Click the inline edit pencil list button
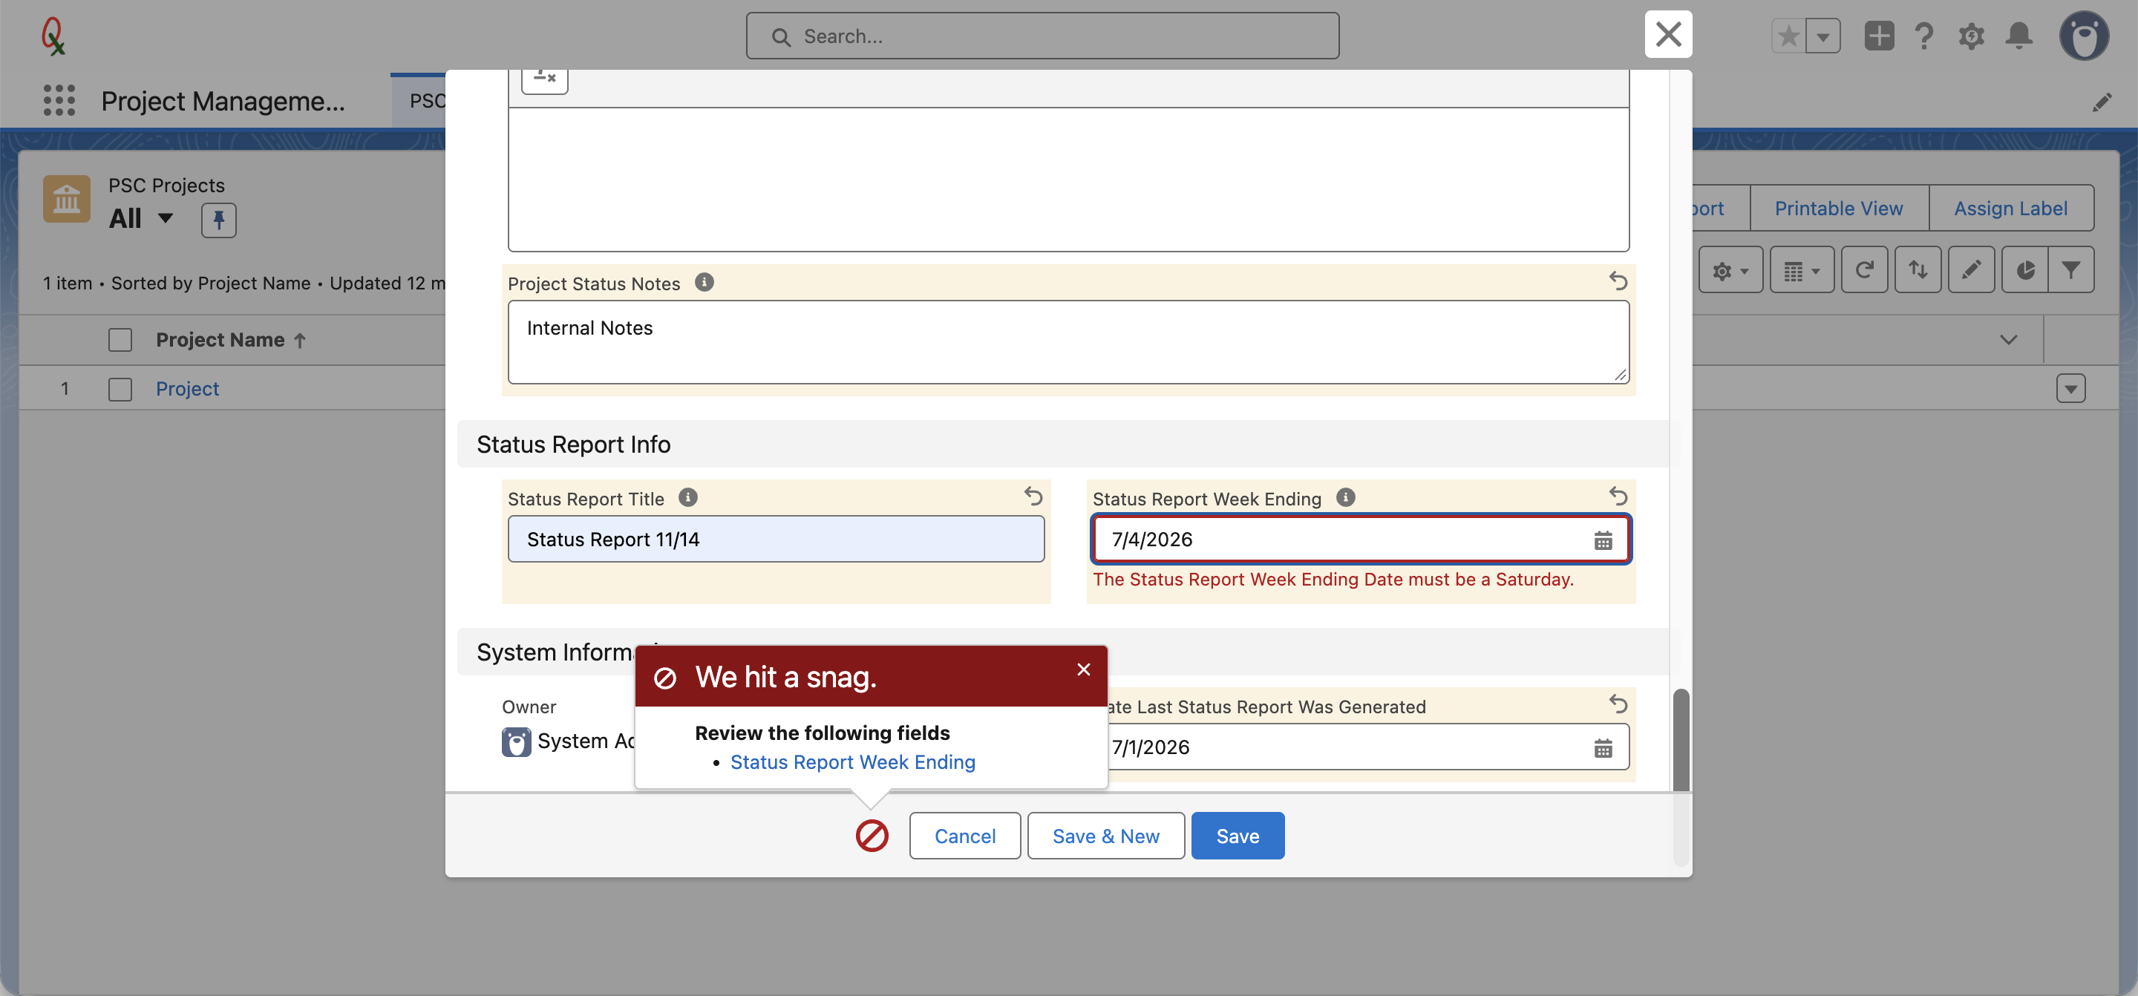Viewport: 2138px width, 996px height. (x=1971, y=269)
